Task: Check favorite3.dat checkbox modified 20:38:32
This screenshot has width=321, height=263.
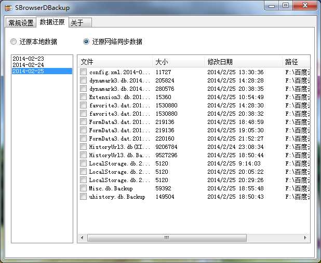Action: pyautogui.click(x=83, y=114)
